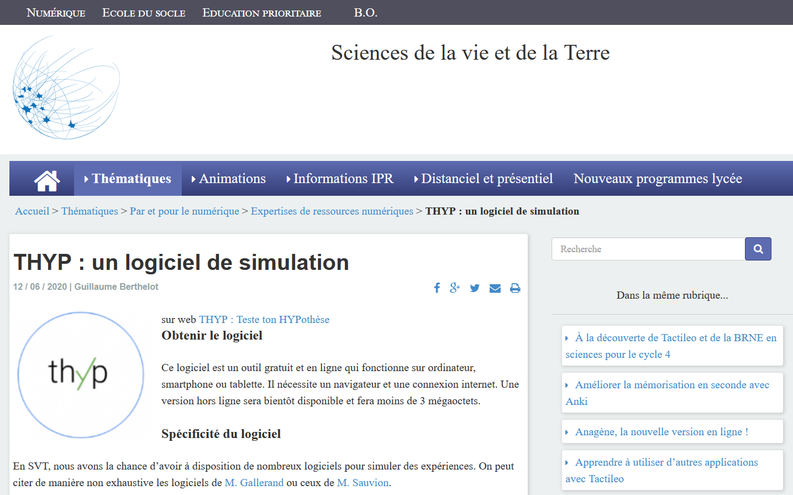Click the globe site logo
This screenshot has width=793, height=495.
click(x=66, y=88)
